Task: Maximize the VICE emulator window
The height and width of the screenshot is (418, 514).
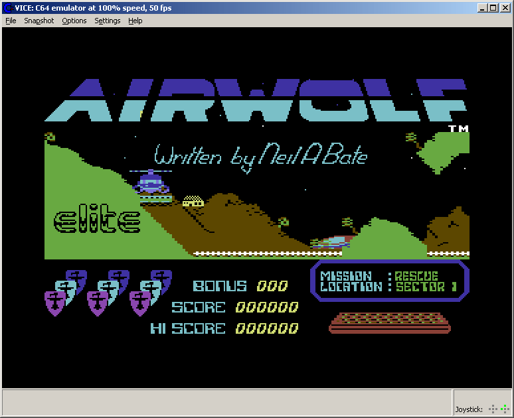Action: [x=493, y=8]
